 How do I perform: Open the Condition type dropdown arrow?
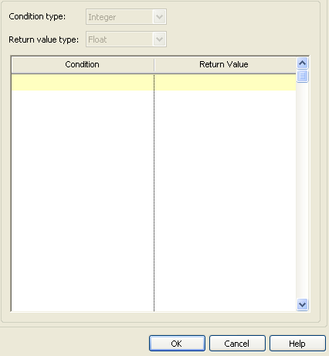coord(159,17)
